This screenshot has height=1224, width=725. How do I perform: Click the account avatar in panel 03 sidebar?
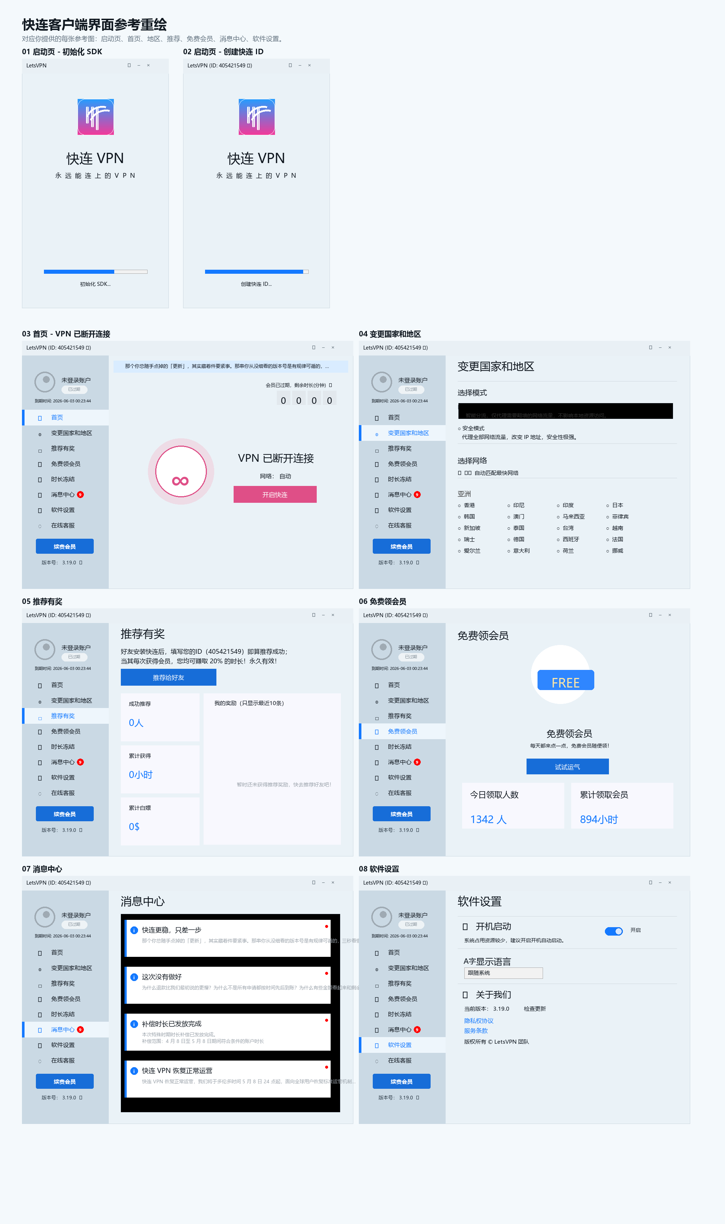pos(45,382)
